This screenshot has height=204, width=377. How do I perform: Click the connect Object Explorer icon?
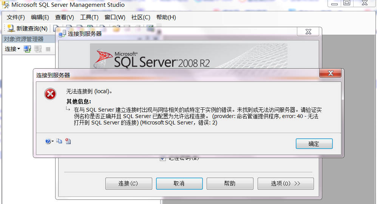click(27, 49)
